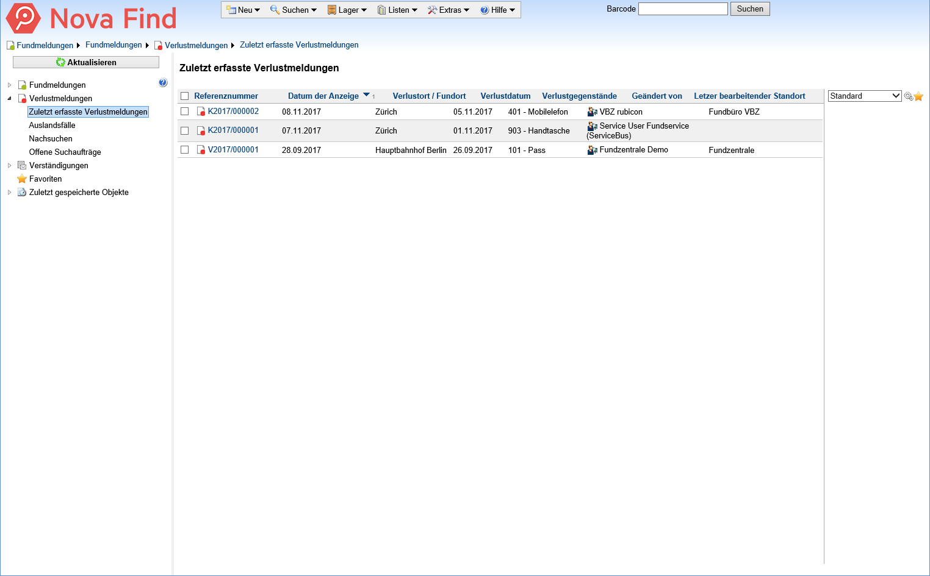930x576 pixels.
Task: Click the Nova Find logo icon
Action: (23, 18)
